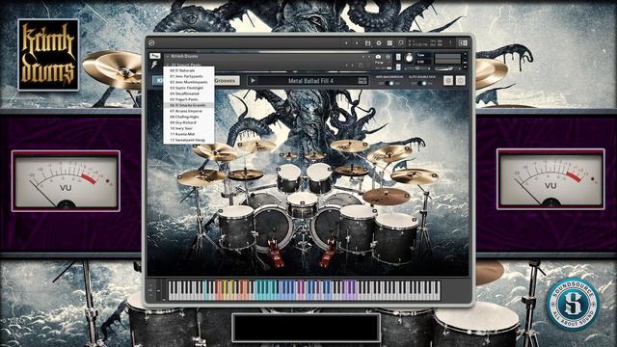Click the header previous arrow icon

(346, 42)
